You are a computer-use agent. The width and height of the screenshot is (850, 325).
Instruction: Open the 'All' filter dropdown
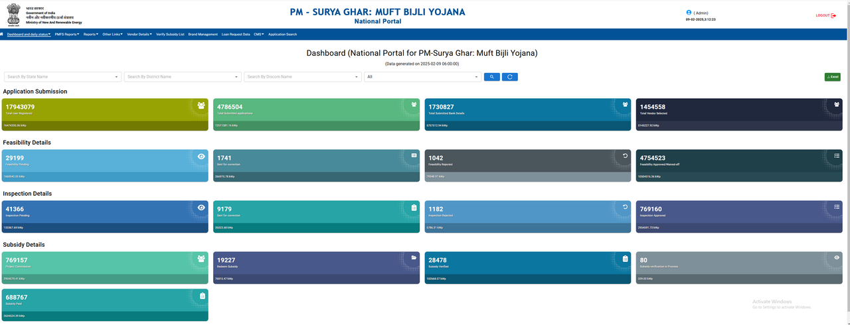click(422, 77)
